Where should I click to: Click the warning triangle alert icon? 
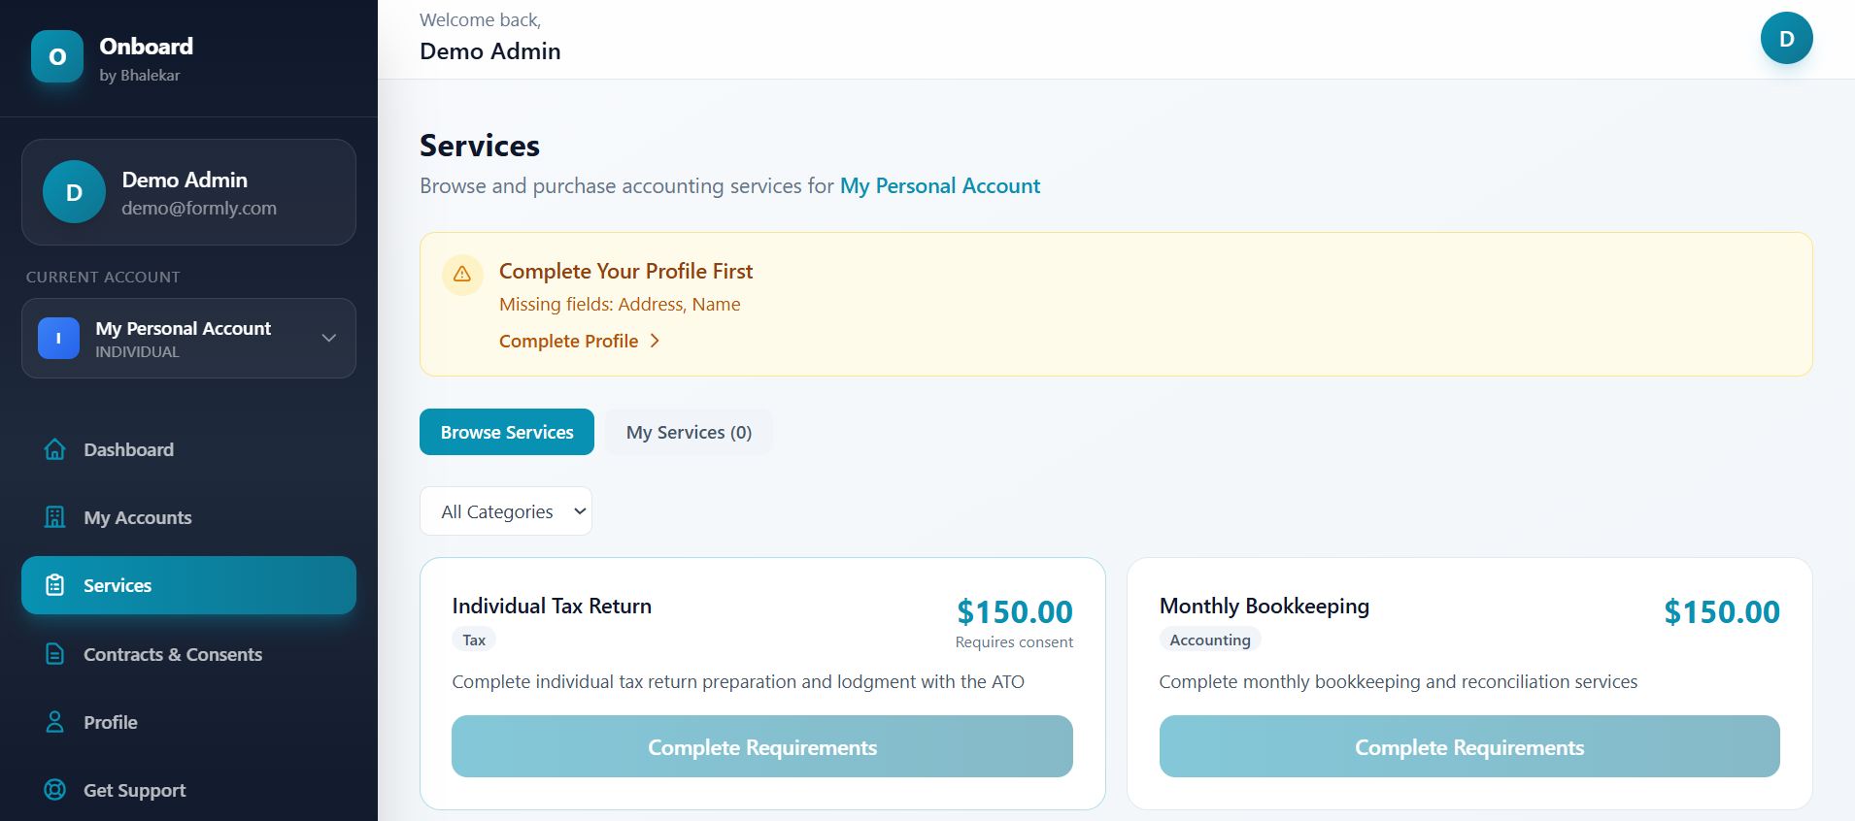tap(462, 275)
